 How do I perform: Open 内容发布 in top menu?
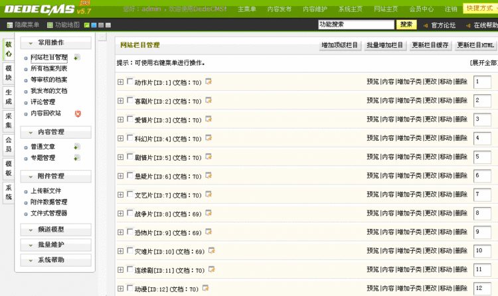[279, 9]
